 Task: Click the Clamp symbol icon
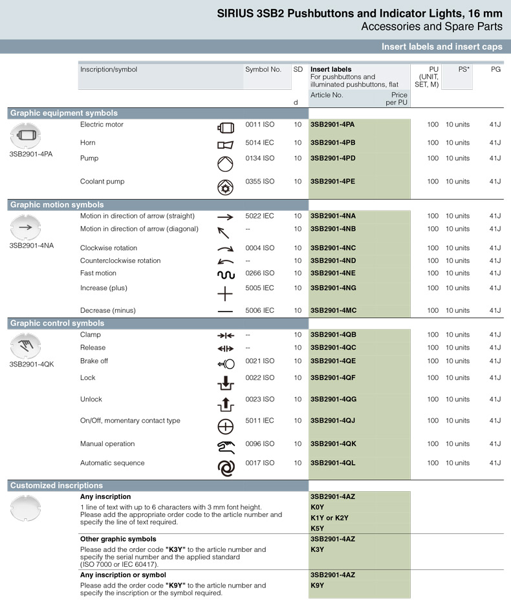click(x=224, y=335)
